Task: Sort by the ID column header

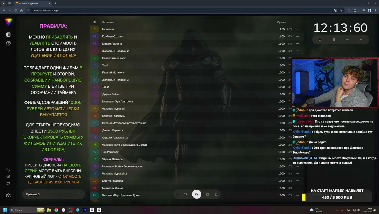Action: click(95, 22)
